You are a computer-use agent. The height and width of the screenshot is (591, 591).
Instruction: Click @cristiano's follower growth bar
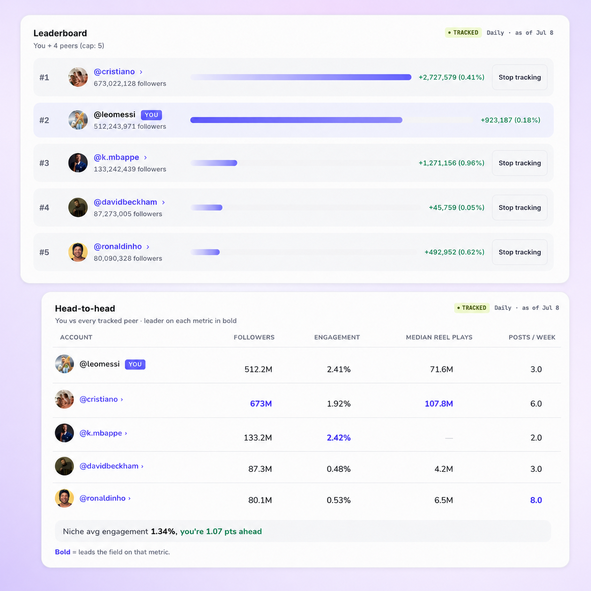click(301, 77)
